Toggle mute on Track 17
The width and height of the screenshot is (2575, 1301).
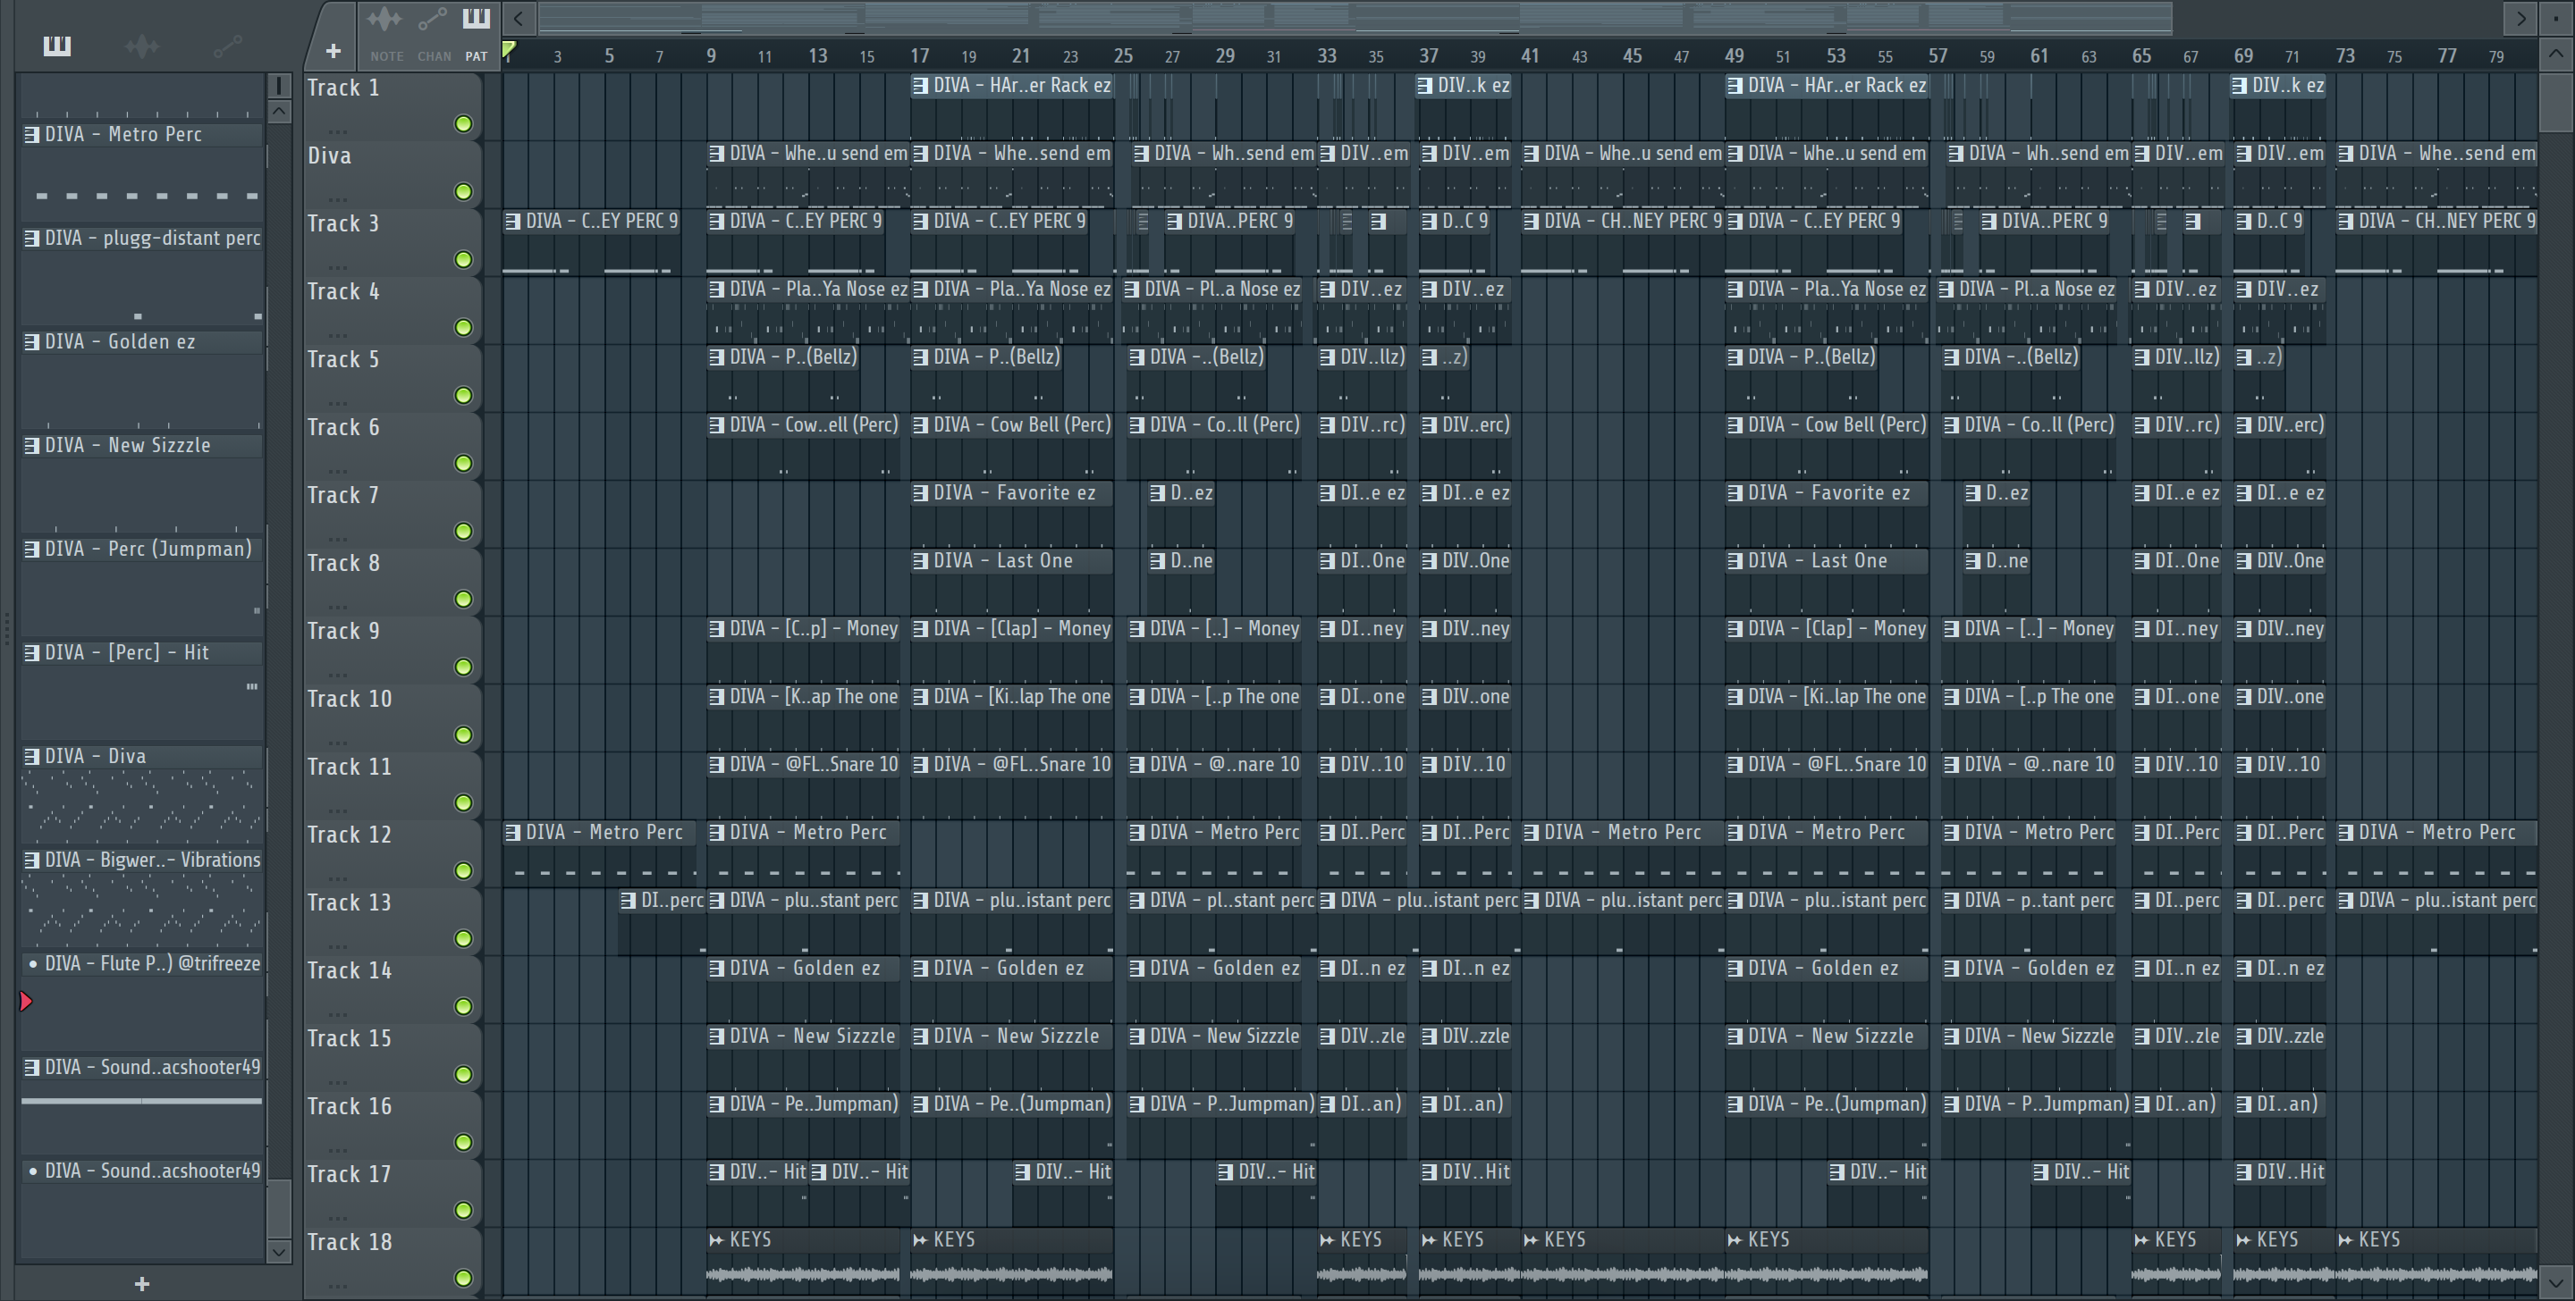pyautogui.click(x=463, y=1211)
